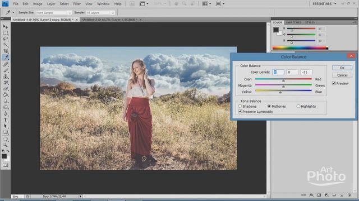Select the Rectangular Marquee tool
The height and width of the screenshot is (201, 359).
click(6, 33)
